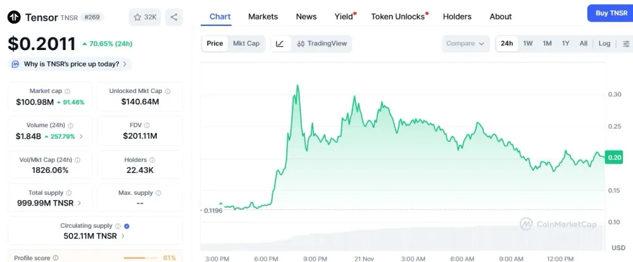The width and height of the screenshot is (633, 262).
Task: Click the FDV info icon
Action: pos(147,125)
